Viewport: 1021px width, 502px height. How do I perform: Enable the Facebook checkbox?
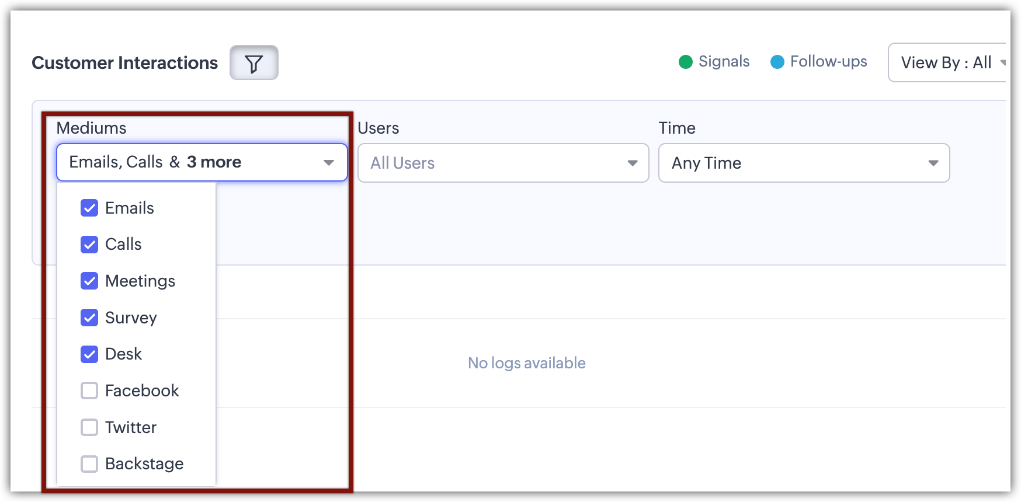pyautogui.click(x=89, y=391)
